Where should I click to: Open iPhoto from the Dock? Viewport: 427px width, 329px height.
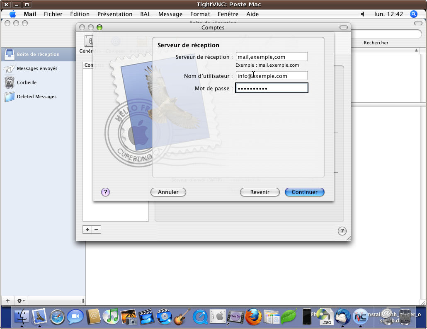click(129, 317)
